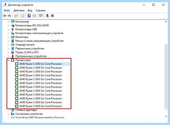Close the Диспетчер устройств window
The width and height of the screenshot is (170, 125).
point(163,5)
